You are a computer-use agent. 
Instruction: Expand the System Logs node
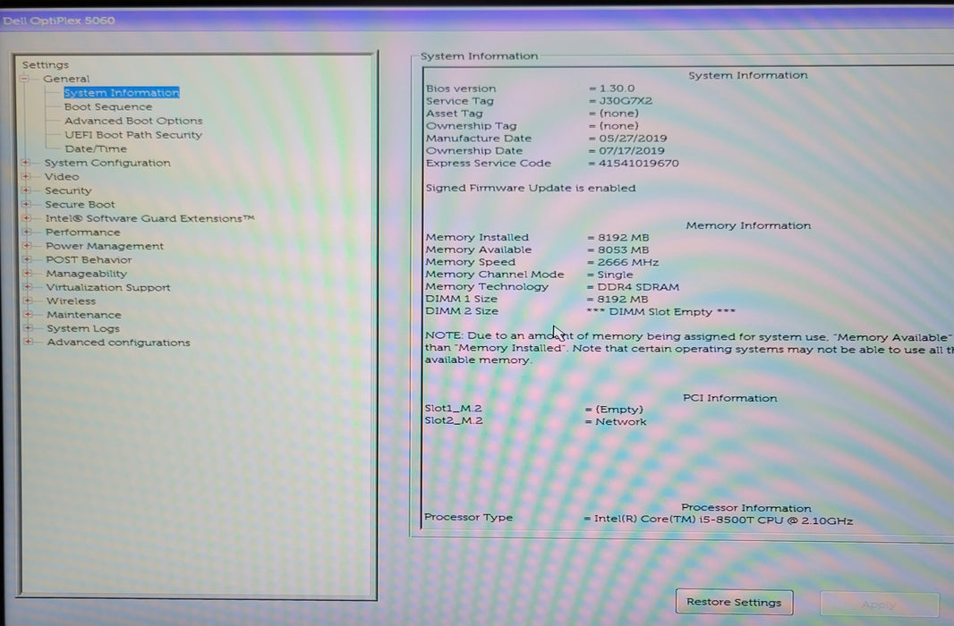click(x=28, y=327)
